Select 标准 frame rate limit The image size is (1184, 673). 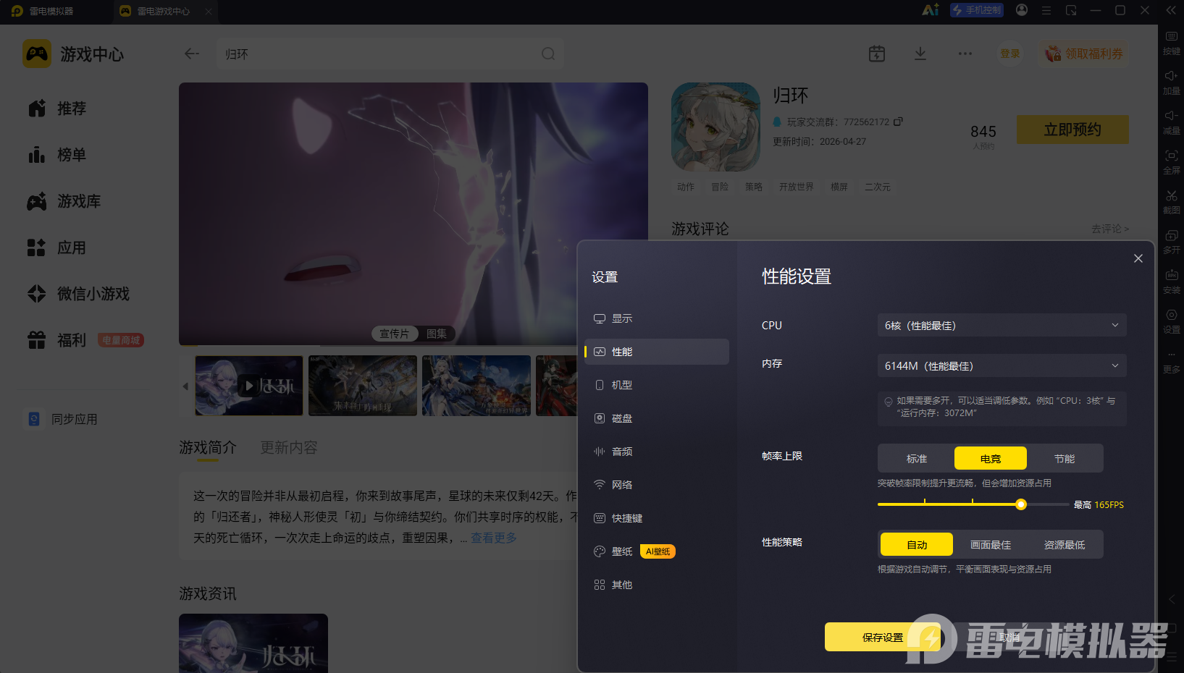coord(917,459)
